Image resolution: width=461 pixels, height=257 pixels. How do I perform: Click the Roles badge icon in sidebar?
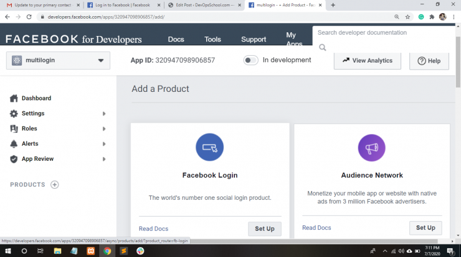tap(14, 128)
